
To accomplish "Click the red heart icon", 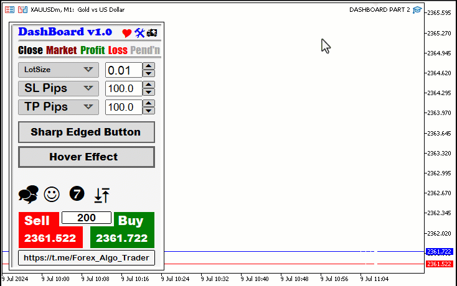I will (x=127, y=33).
